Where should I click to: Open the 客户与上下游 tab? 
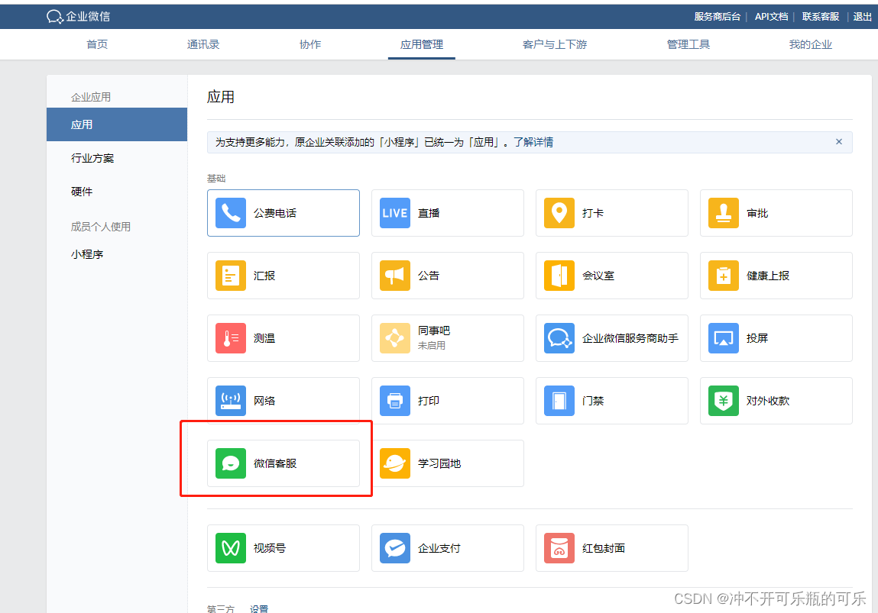[555, 44]
